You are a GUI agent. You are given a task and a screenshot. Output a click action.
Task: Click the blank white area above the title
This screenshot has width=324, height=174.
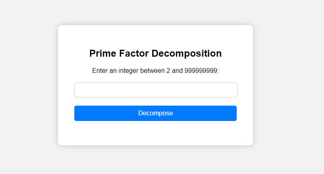point(156,36)
